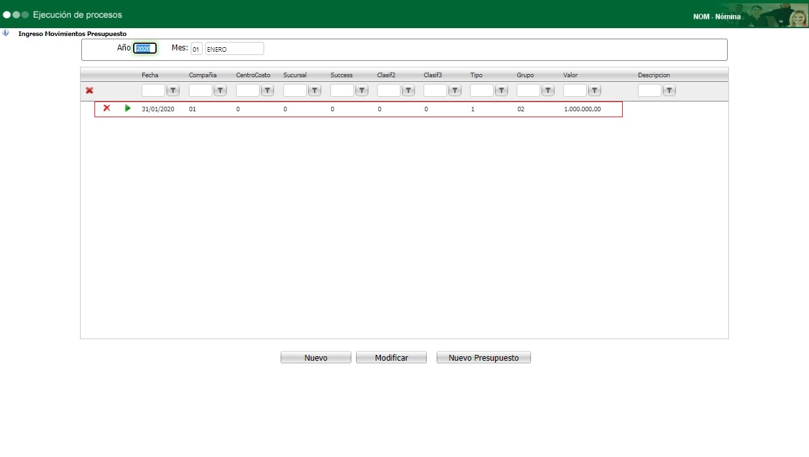Select the Tipo cell showing 1

coord(473,109)
